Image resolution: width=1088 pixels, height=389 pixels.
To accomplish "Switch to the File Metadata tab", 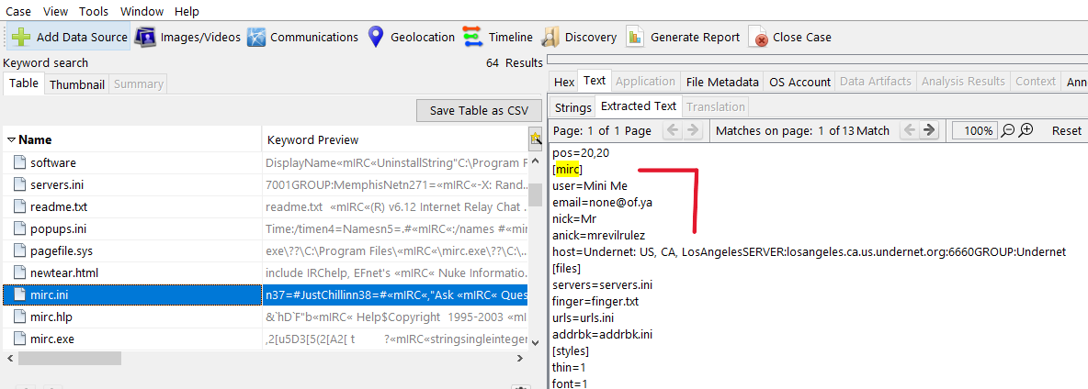I will click(722, 82).
